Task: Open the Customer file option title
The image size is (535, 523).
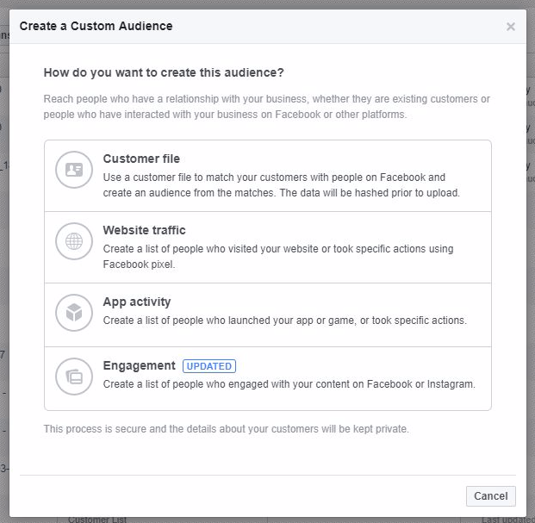Action: click(x=141, y=159)
